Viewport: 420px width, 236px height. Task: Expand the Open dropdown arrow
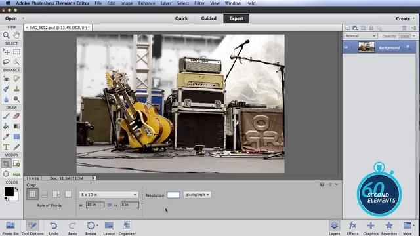24,18
